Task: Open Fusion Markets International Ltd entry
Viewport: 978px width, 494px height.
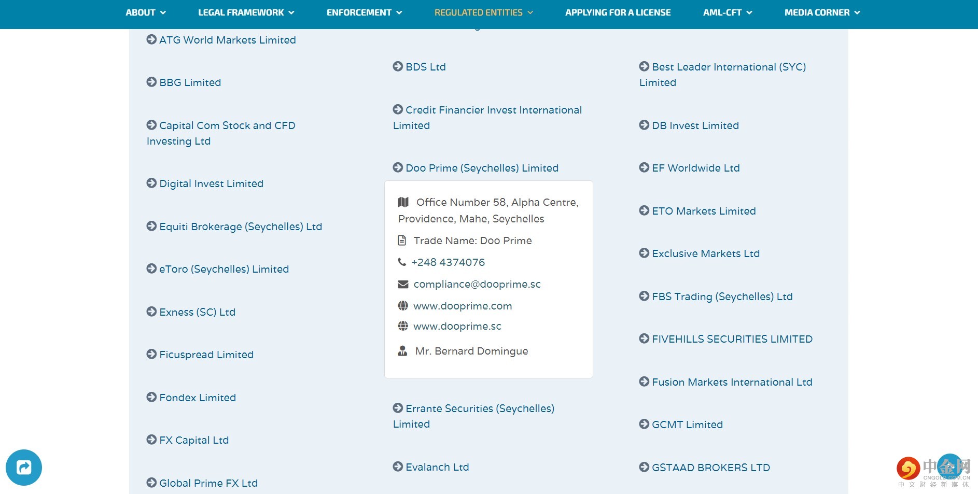Action: click(732, 382)
